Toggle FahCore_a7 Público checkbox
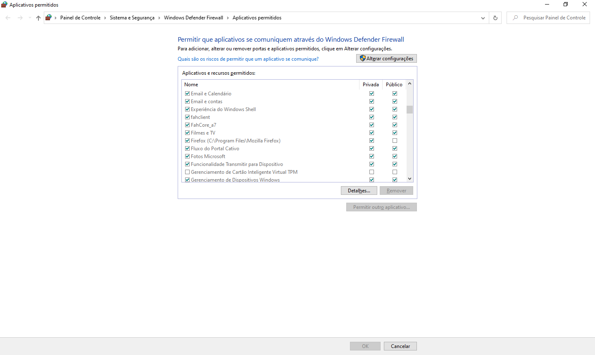The height and width of the screenshot is (355, 595). (x=395, y=125)
